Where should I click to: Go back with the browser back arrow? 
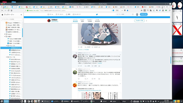click(2, 10)
